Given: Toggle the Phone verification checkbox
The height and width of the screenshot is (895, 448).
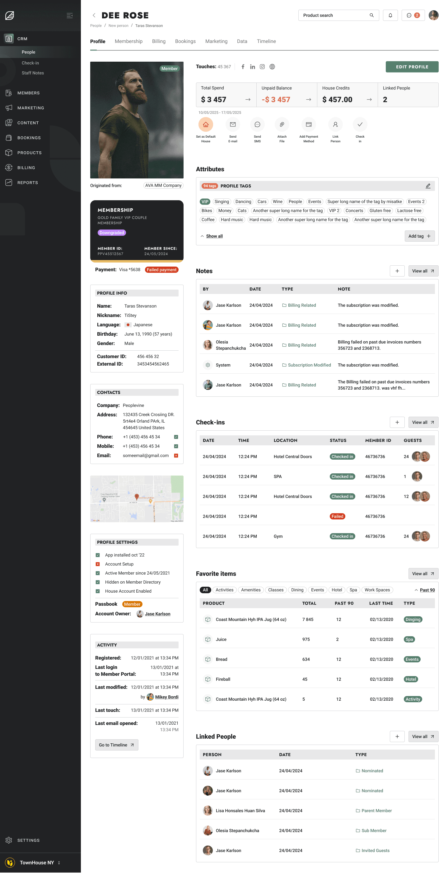Looking at the screenshot, I should coord(176,437).
